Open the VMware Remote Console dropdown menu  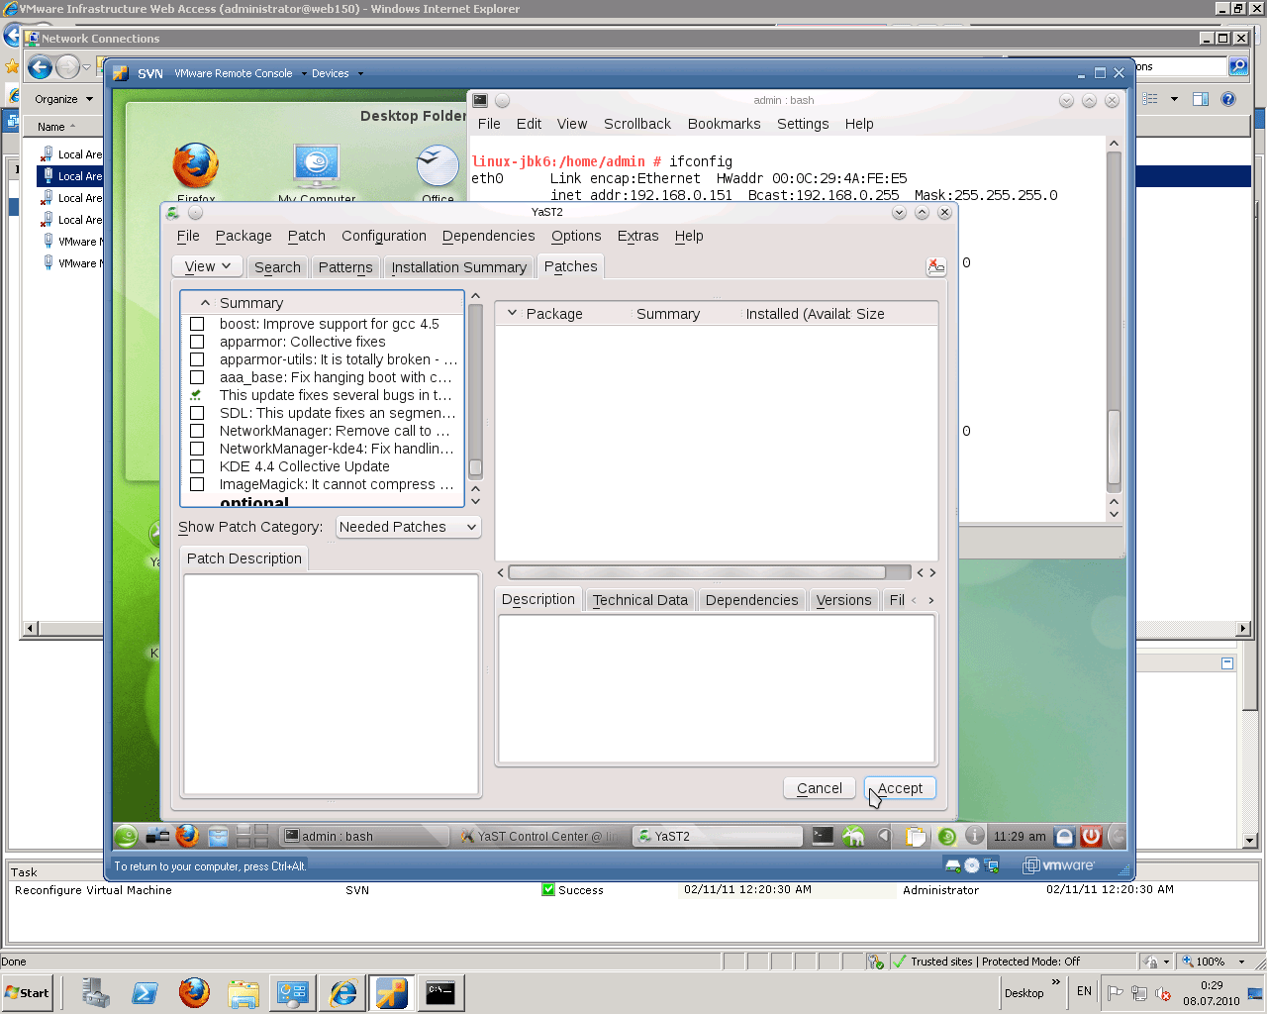coord(239,73)
